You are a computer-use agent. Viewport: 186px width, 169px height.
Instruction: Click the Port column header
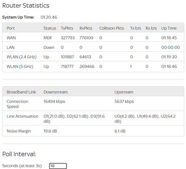[x=11, y=28]
